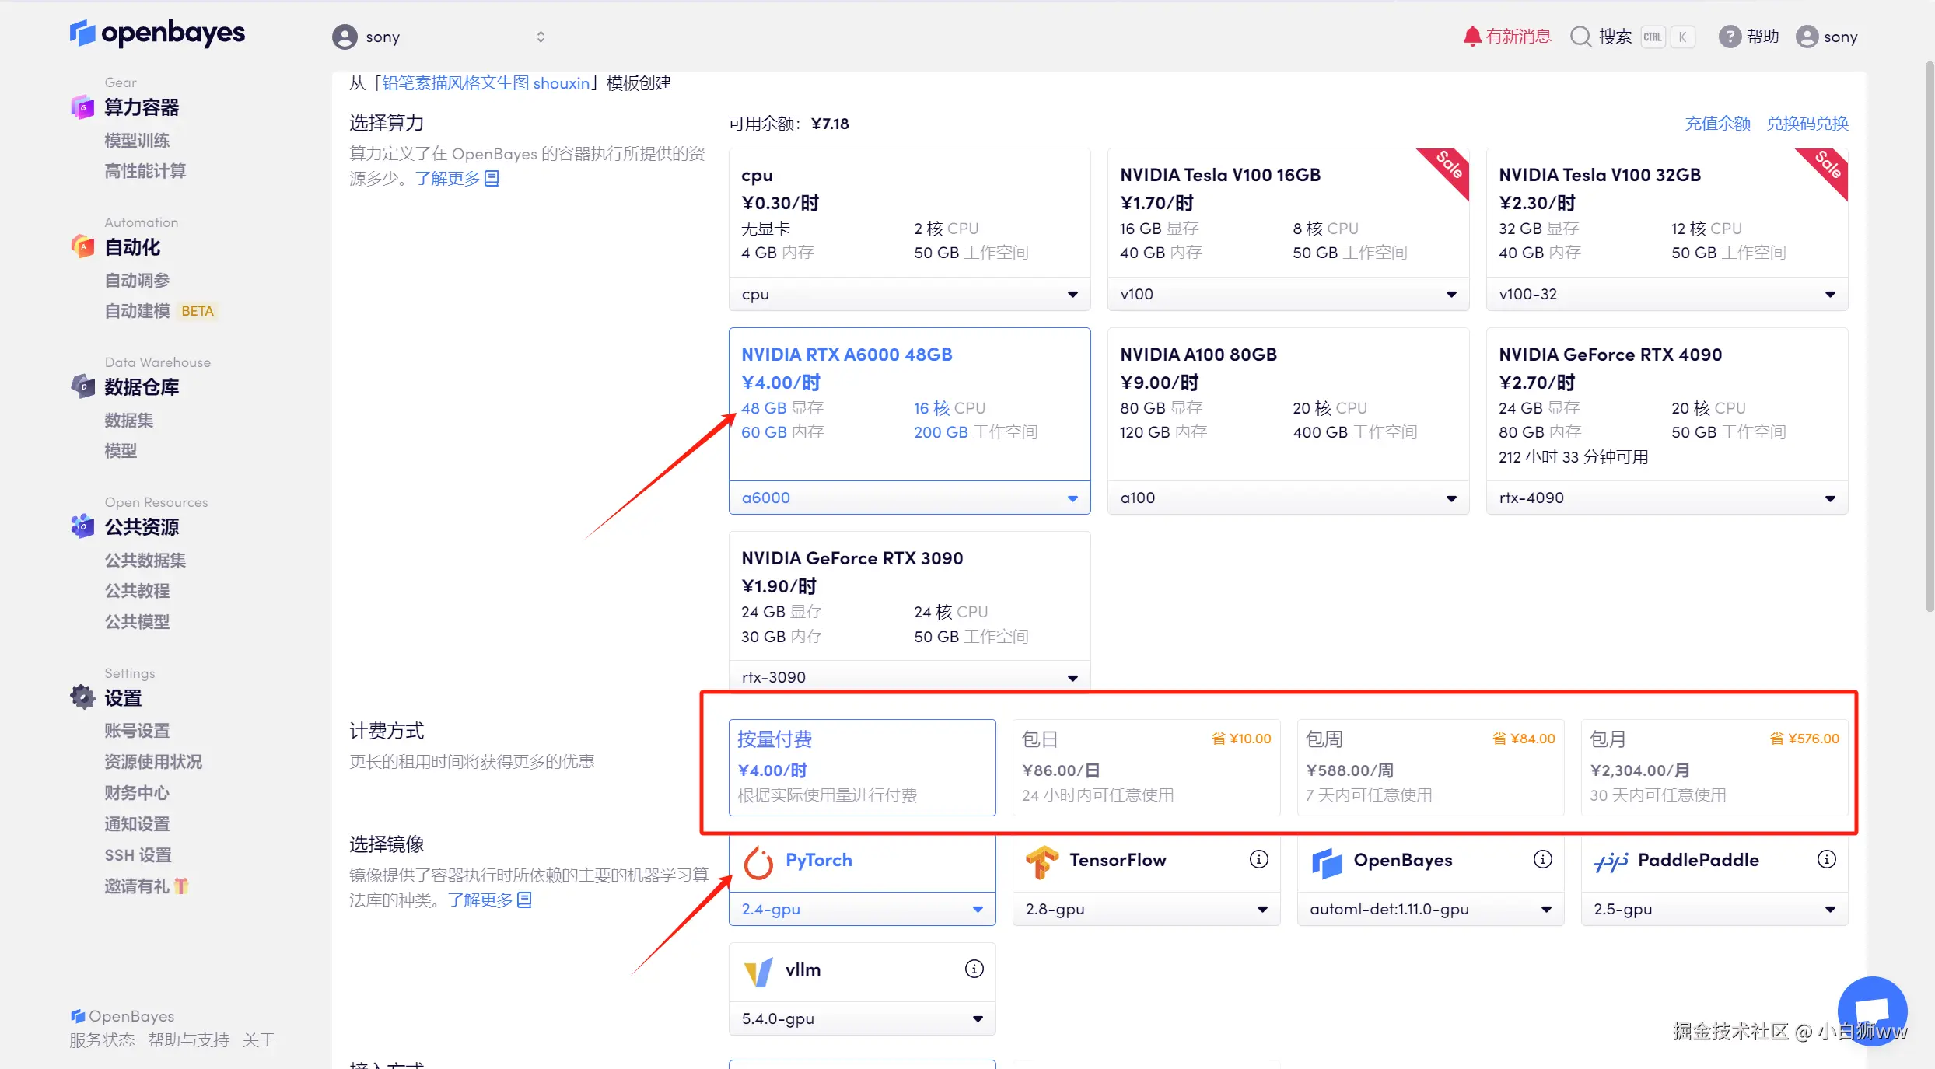Click TensorFlow image info icon
The height and width of the screenshot is (1069, 1935).
[x=1258, y=859]
